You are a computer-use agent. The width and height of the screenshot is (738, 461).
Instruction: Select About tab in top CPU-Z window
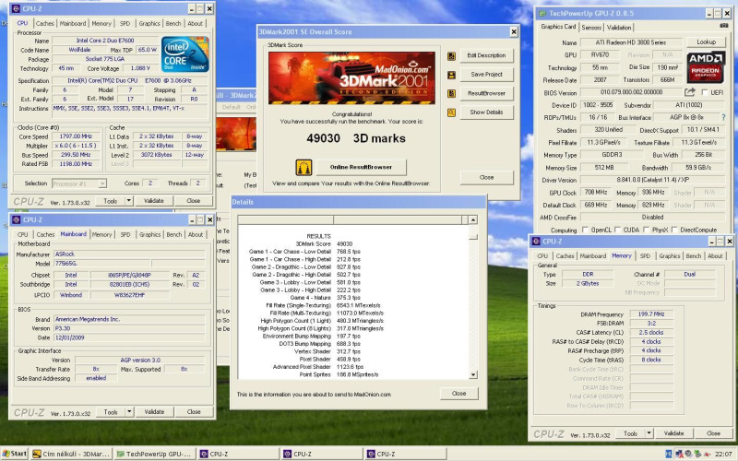coord(196,23)
